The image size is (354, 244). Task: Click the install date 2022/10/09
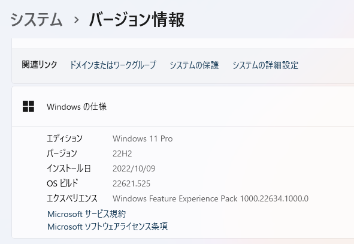point(134,168)
